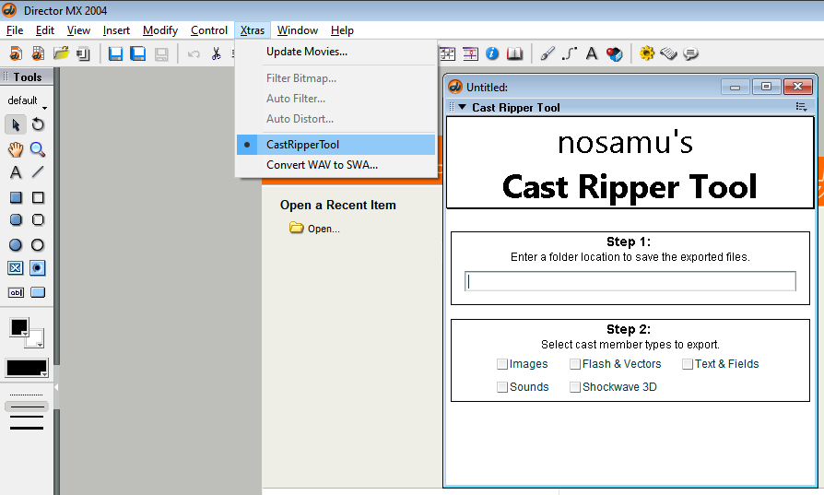
Task: Open the Edit menu
Action: tap(44, 30)
